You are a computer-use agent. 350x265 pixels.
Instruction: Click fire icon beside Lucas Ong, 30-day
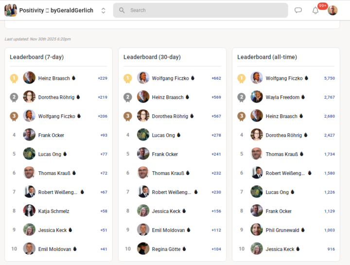pyautogui.click(x=178, y=135)
